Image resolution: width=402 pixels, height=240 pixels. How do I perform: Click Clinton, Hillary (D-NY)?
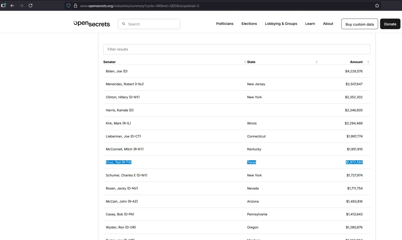(x=123, y=97)
